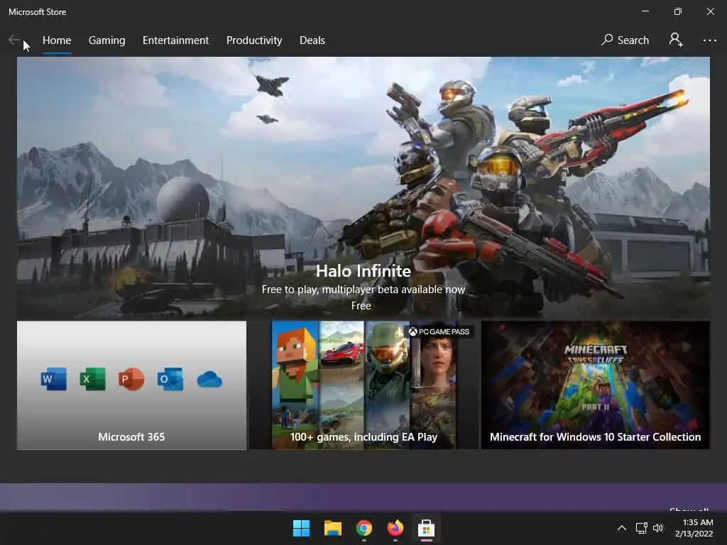Open network settings in system tray

click(641, 528)
